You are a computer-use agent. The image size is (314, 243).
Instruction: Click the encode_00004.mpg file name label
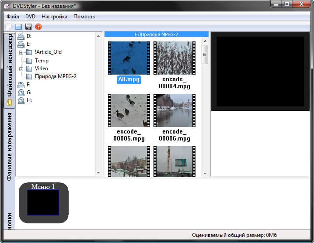(x=174, y=83)
